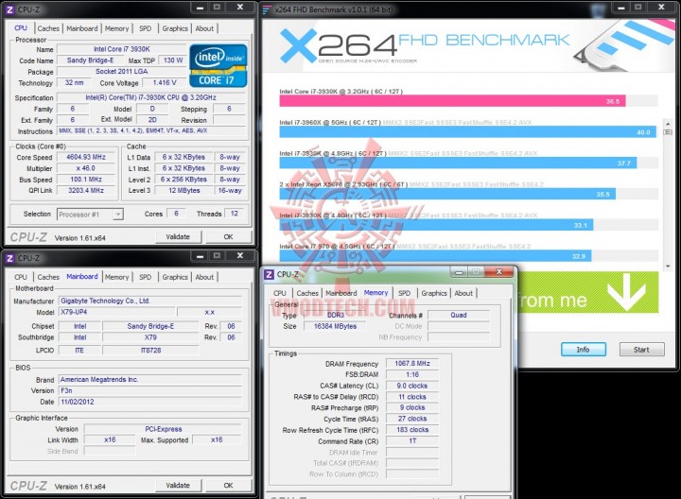This screenshot has height=499, width=681.
Task: Open About tab in Mainboard CPU-Z window
Action: [x=204, y=277]
